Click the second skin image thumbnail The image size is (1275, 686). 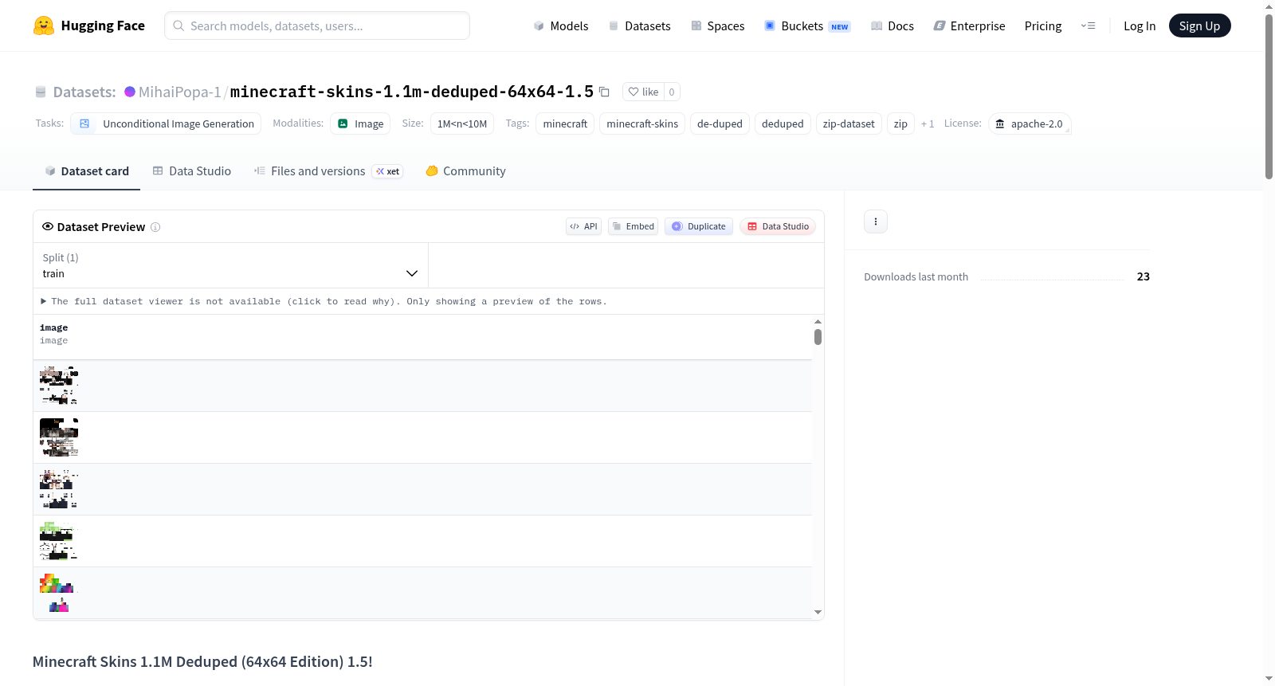click(x=59, y=437)
